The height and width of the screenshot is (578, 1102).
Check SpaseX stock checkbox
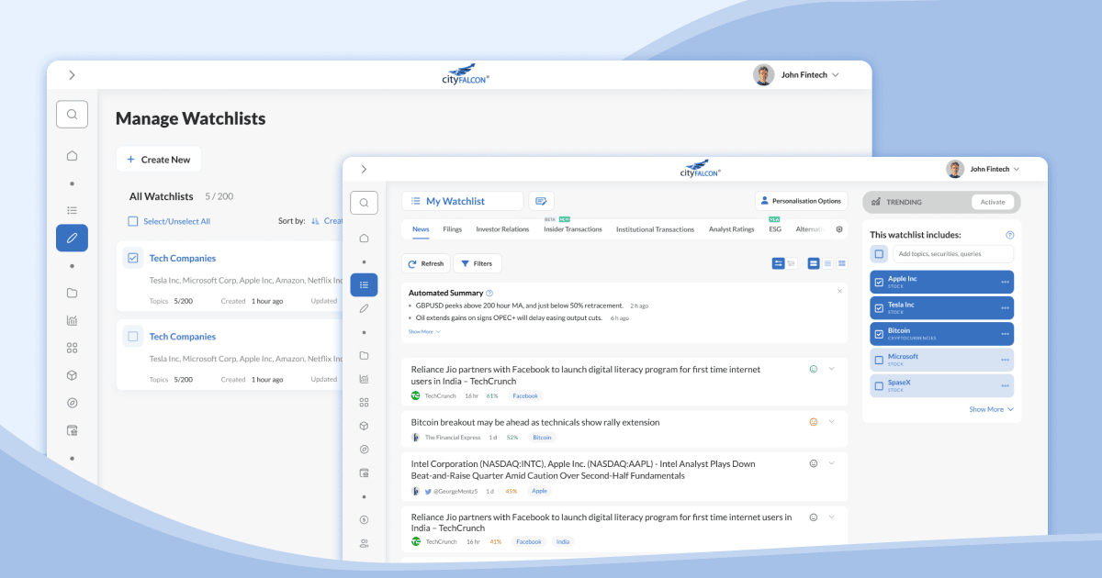point(879,385)
